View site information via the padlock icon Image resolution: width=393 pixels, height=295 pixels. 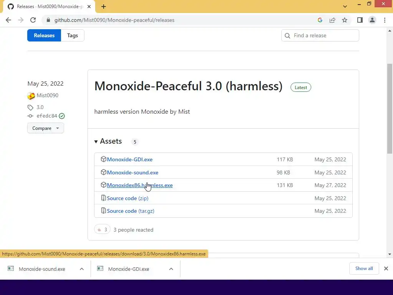pyautogui.click(x=48, y=20)
